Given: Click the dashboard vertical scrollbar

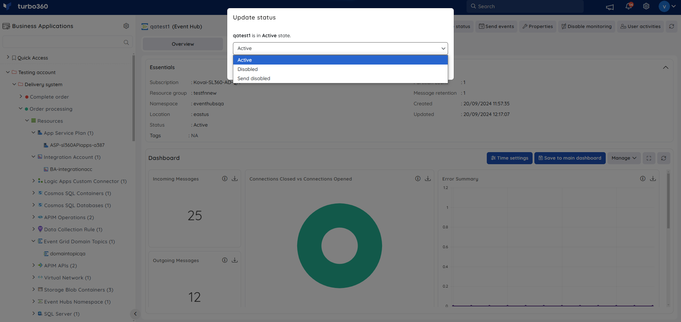Looking at the screenshot, I should point(668,200).
